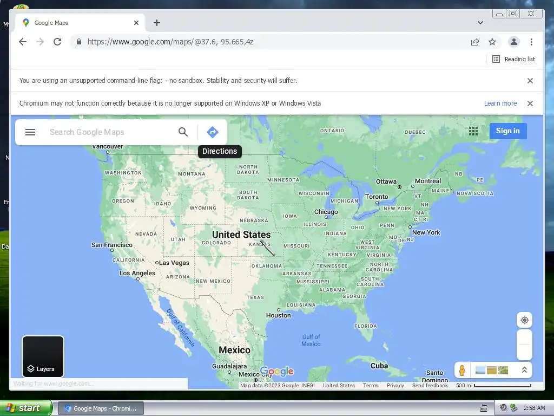554x416 pixels.
Task: Click the United States country label
Action: tap(241, 235)
